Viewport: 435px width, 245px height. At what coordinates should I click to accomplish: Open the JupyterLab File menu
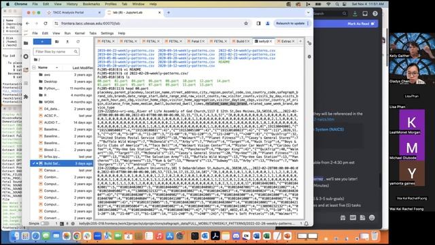35,33
